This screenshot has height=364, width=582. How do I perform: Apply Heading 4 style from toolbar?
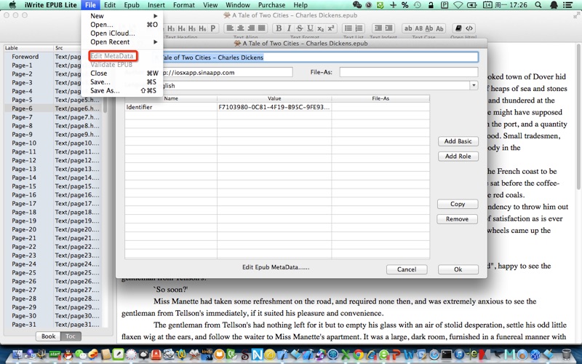[181, 28]
